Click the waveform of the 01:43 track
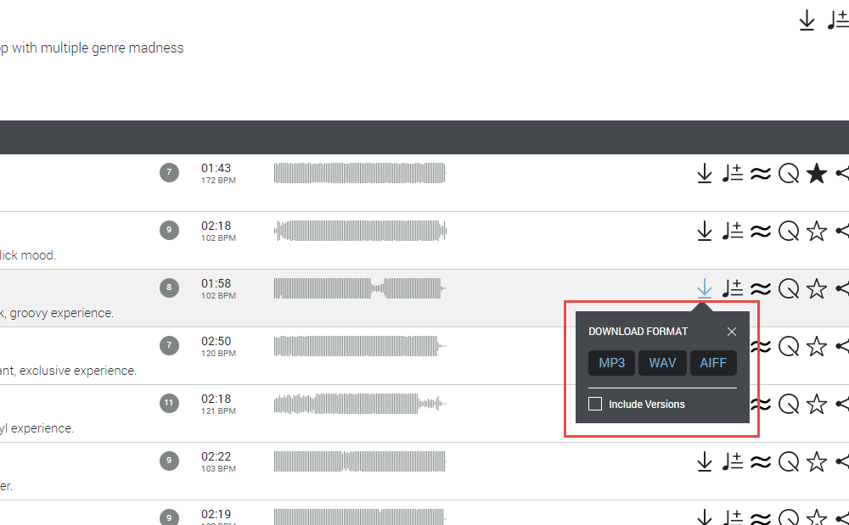849x525 pixels. point(358,173)
